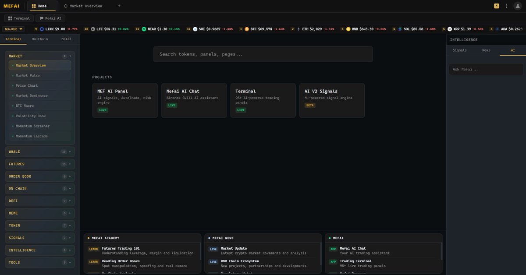Viewport: 526px width, 275px height.
Task: Click the ETH coin icon in ticker
Action: pos(299,29)
